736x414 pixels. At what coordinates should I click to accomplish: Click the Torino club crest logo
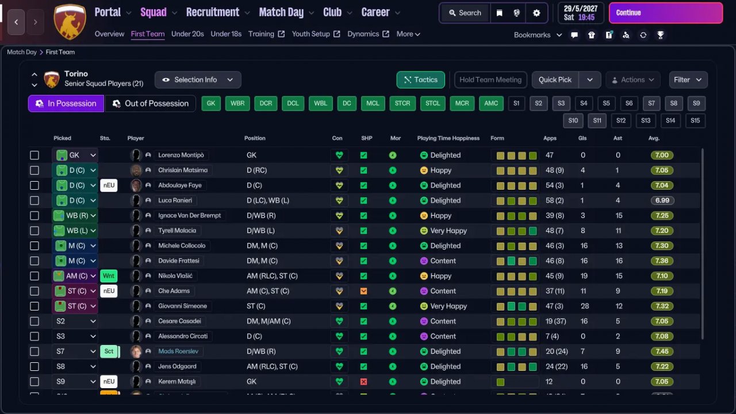click(70, 22)
